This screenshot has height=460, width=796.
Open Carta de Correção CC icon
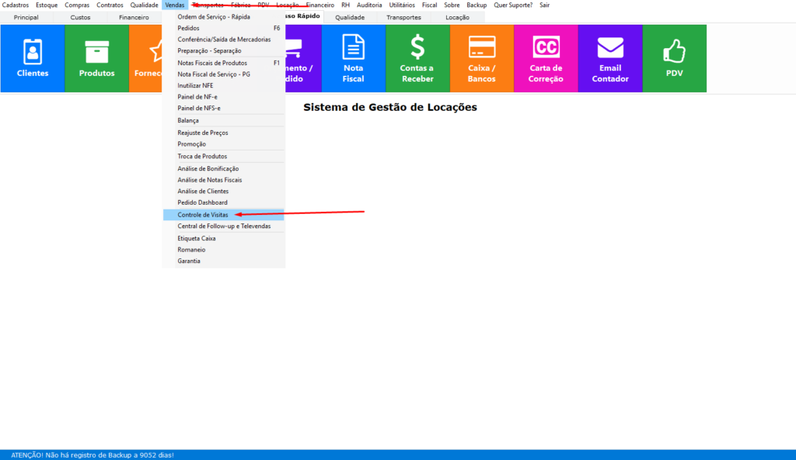[546, 47]
